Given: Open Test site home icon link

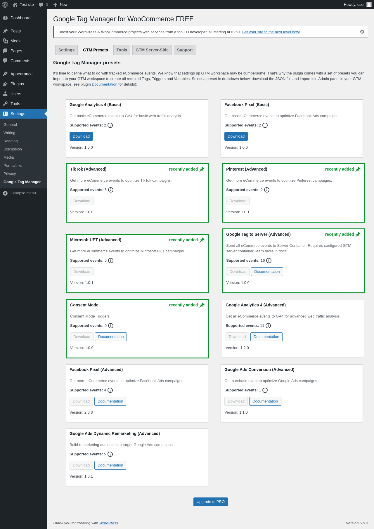Looking at the screenshot, I should point(15,5).
